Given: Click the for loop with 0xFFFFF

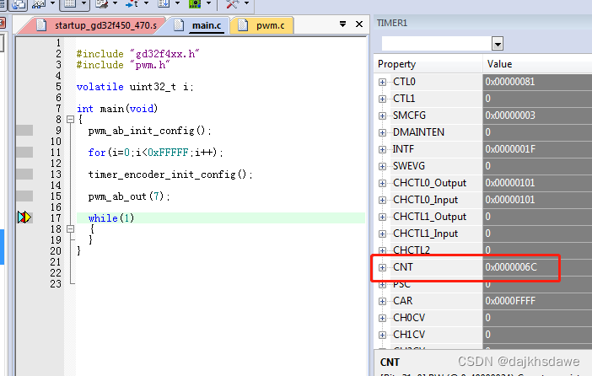Looking at the screenshot, I should click(155, 153).
